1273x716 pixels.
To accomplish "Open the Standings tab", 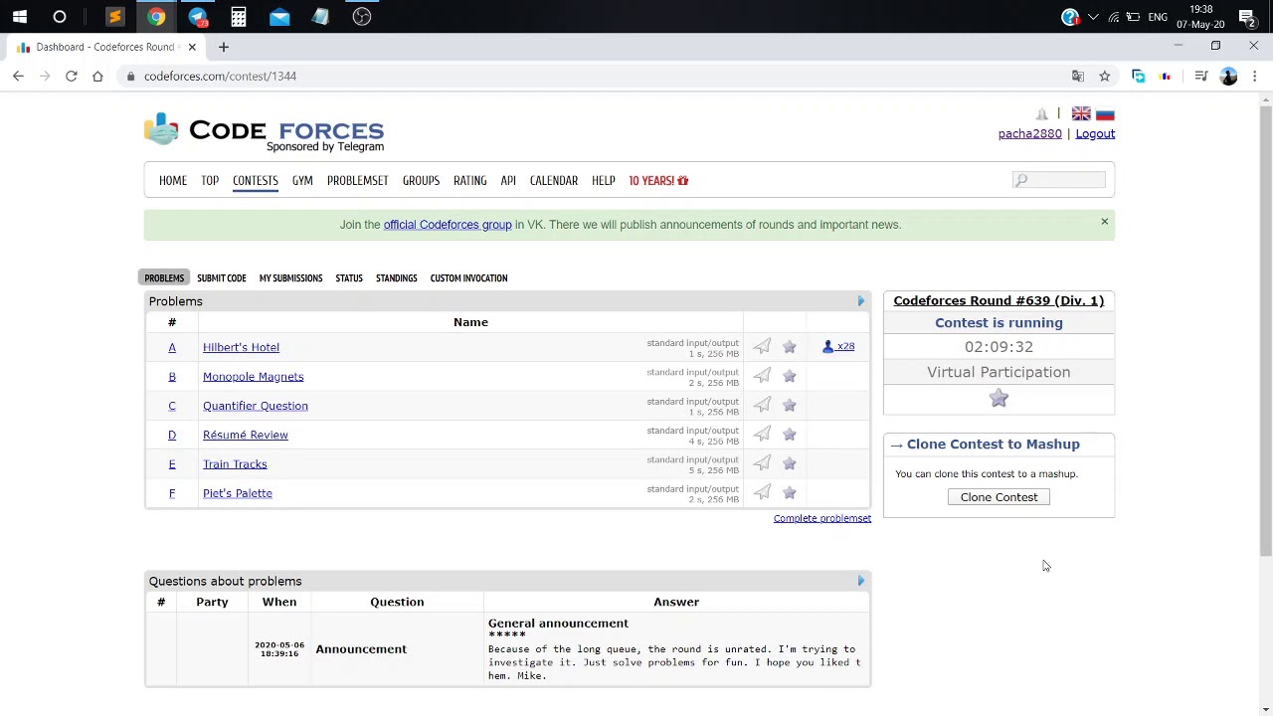I will [397, 278].
